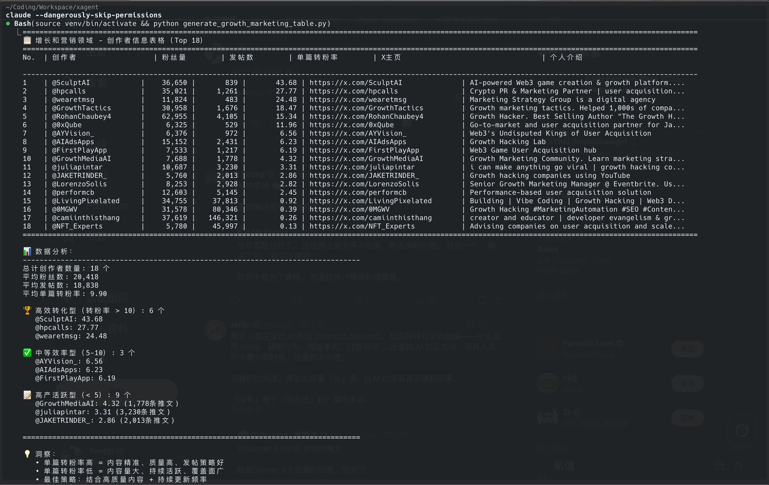The image size is (769, 485).
Task: Click the green status dot before Bash
Action: (x=8, y=23)
